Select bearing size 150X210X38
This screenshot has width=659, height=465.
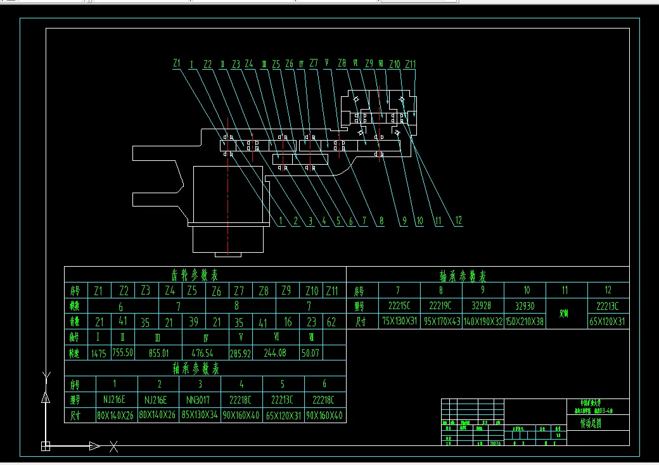point(525,322)
